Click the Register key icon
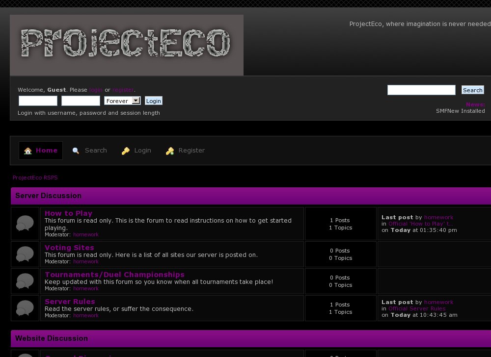Screen dimensions: 491x357 tap(170, 151)
